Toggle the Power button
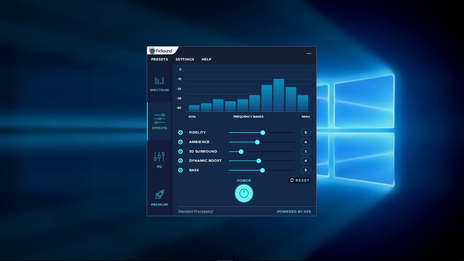This screenshot has height=261, width=464. coord(244,194)
